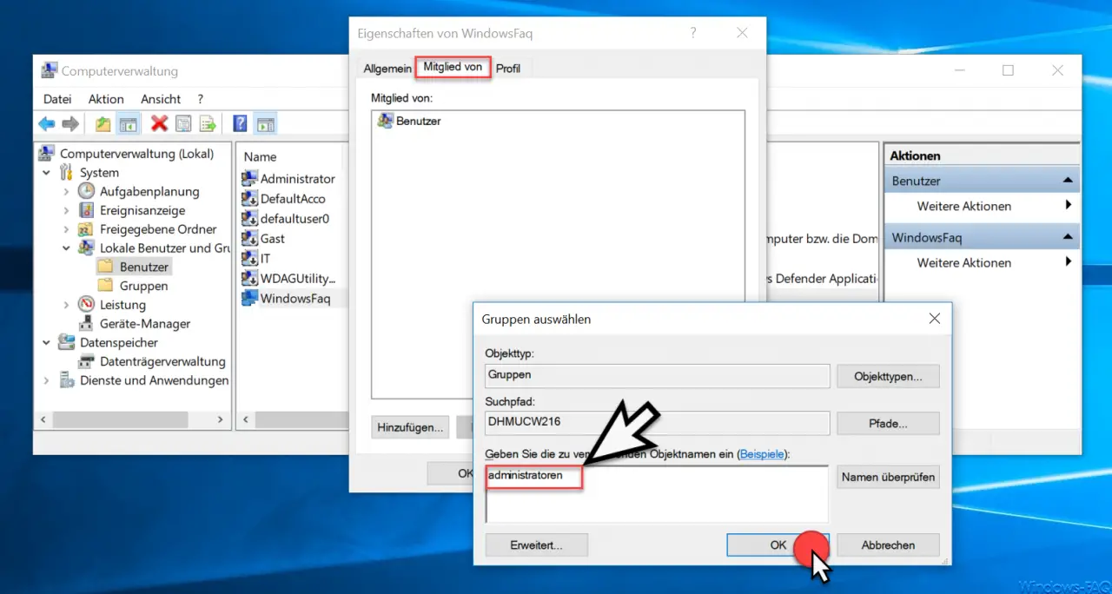
Task: Toggle the show/hide console tree toolbar icon
Action: [x=128, y=124]
